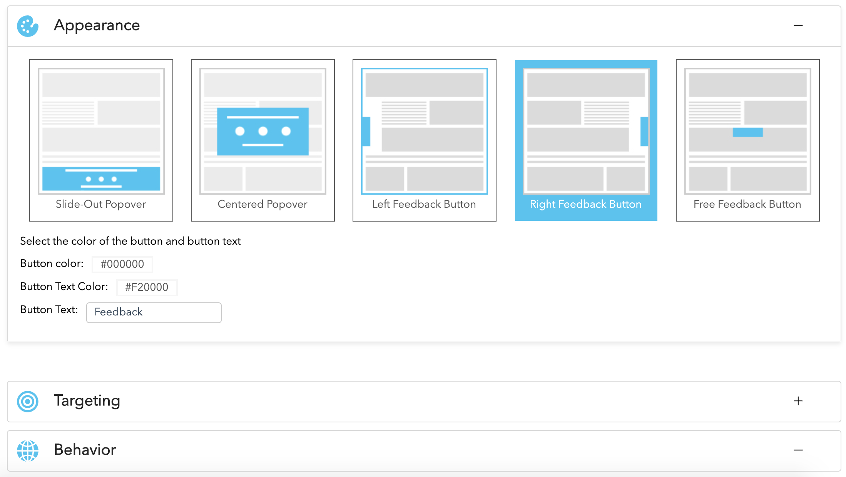Image resolution: width=846 pixels, height=477 pixels.
Task: Click the Targeting section title
Action: click(x=87, y=401)
